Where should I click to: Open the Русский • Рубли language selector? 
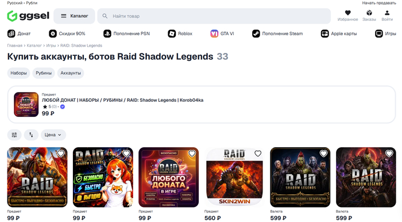pyautogui.click(x=22, y=3)
